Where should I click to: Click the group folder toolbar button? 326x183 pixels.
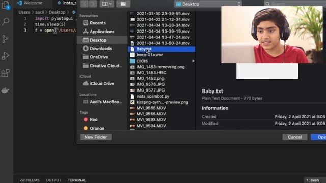click(123, 4)
